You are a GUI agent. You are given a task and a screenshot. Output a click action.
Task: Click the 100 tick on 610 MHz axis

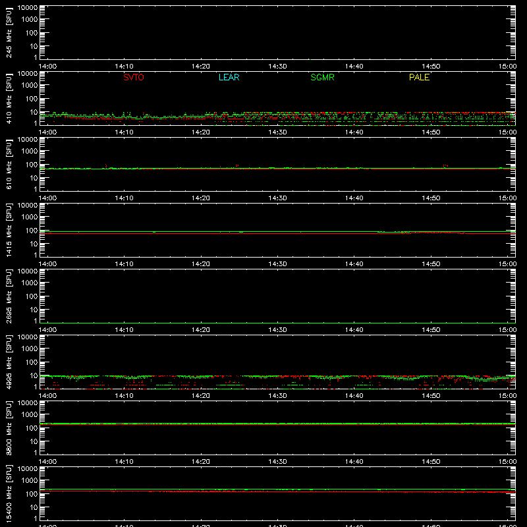point(32,165)
